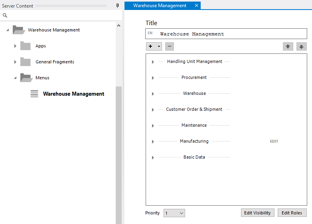Click the General Fragments folder icon

click(x=26, y=62)
